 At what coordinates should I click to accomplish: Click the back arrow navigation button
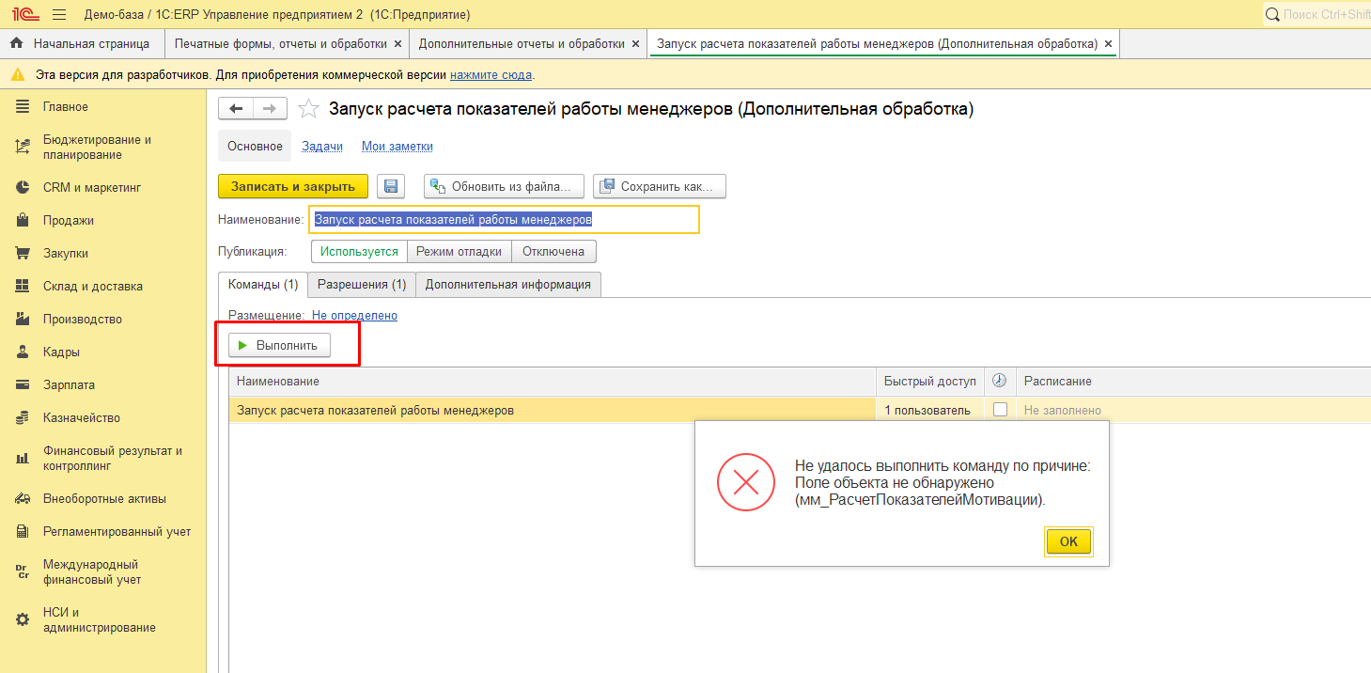pos(236,109)
